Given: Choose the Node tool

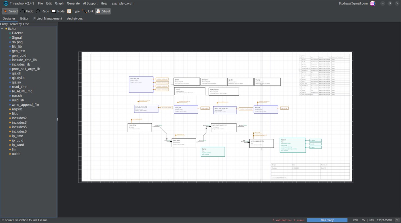Looking at the screenshot, I should (x=58, y=11).
